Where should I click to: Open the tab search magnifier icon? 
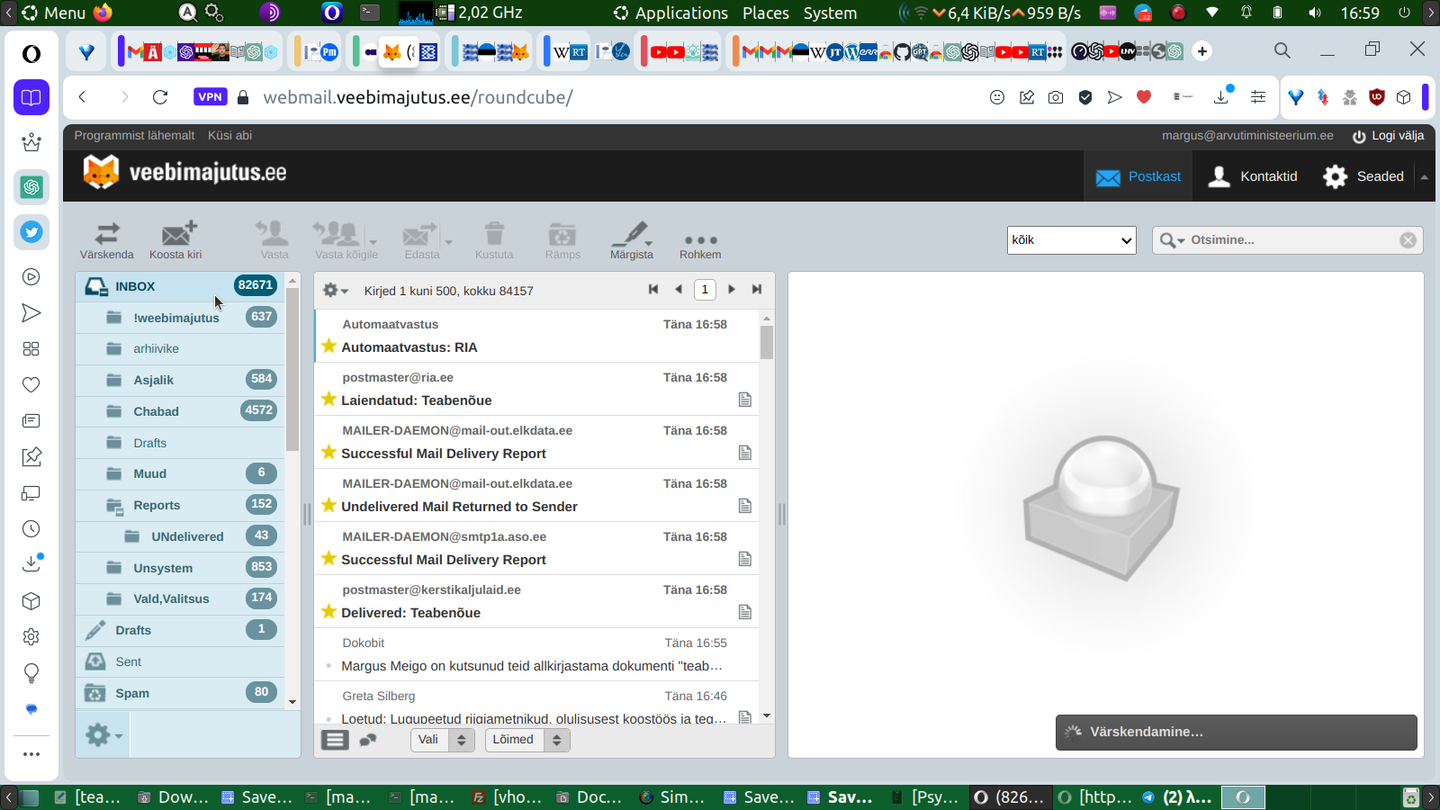pos(1282,50)
